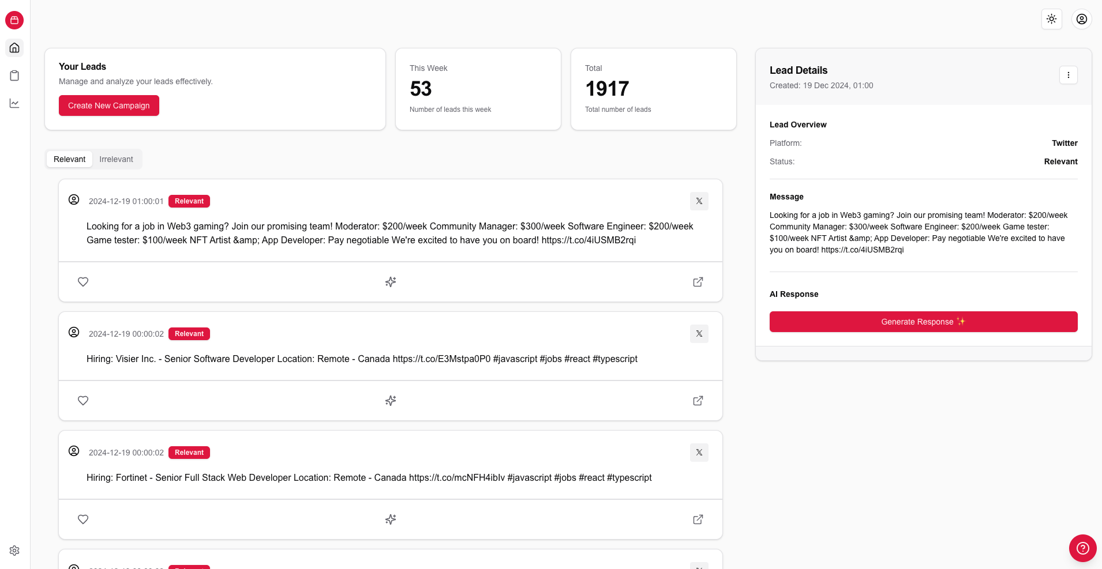Generate AI reply for Web3 gaming lead
This screenshot has width=1102, height=569.
(x=391, y=282)
